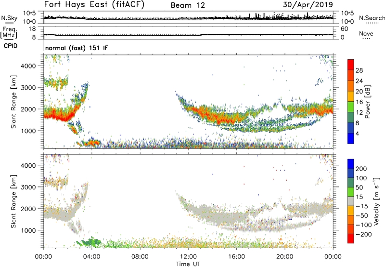Click the 'Velocity [m s⁻¹]' colorbar title

(376, 201)
